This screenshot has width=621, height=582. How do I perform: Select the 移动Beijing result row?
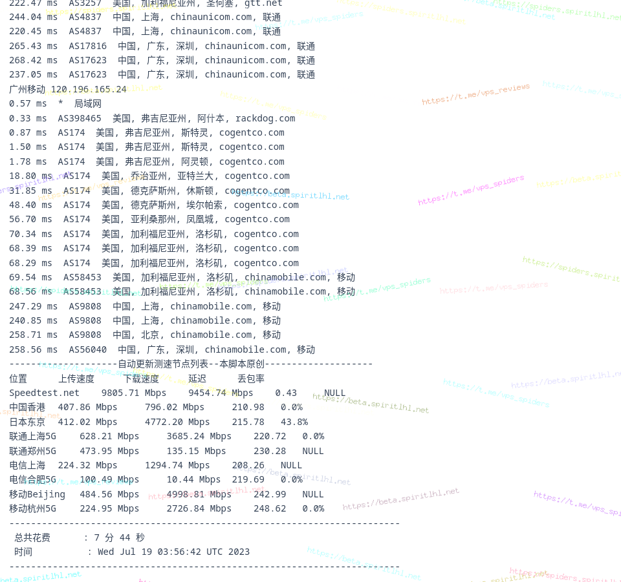tap(166, 495)
